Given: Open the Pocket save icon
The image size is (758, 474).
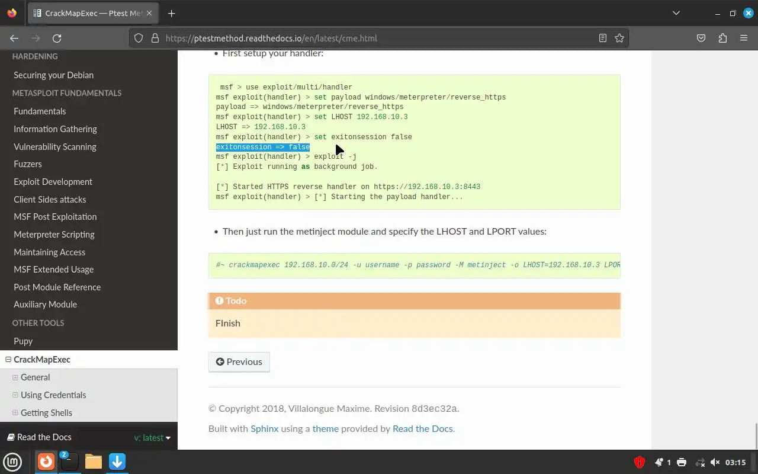Looking at the screenshot, I should [x=701, y=38].
